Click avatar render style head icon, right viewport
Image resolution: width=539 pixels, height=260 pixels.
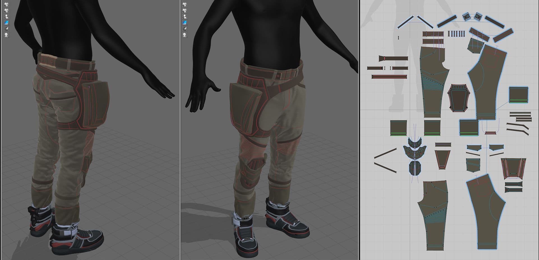pos(185,35)
